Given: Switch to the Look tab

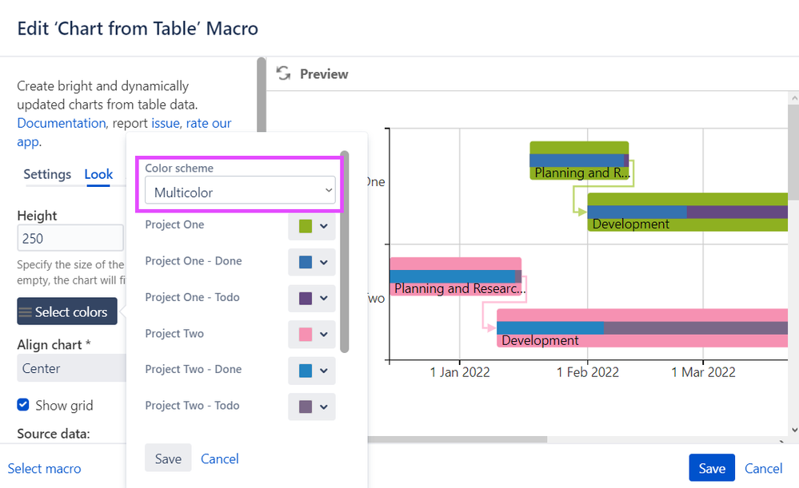Looking at the screenshot, I should point(98,174).
